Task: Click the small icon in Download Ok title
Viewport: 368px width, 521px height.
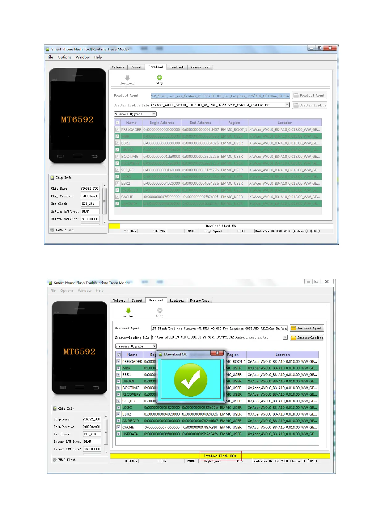Action: pyautogui.click(x=160, y=355)
